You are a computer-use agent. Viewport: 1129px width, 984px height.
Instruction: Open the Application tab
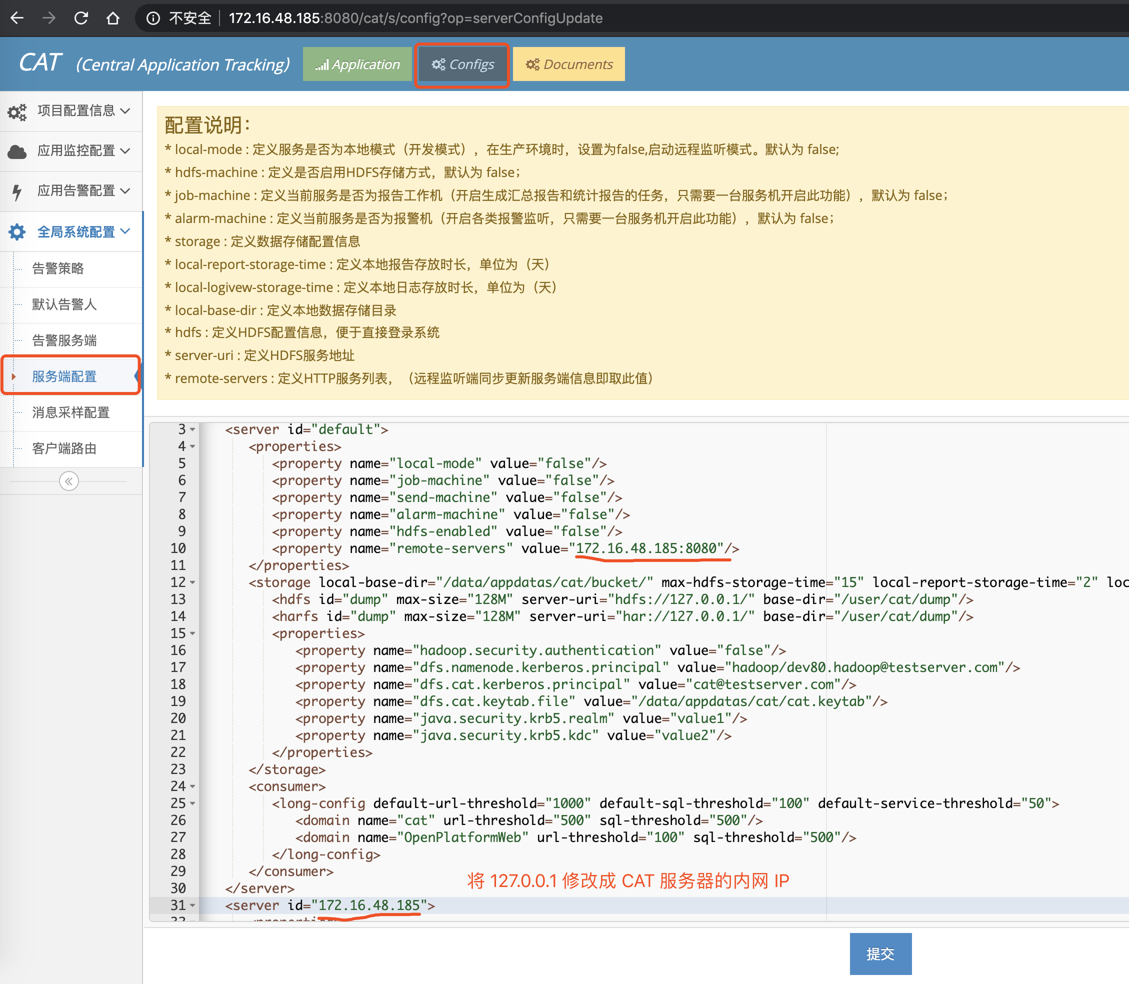click(x=357, y=64)
